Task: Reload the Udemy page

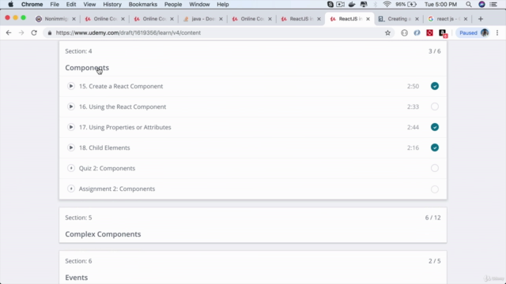Action: tap(34, 33)
